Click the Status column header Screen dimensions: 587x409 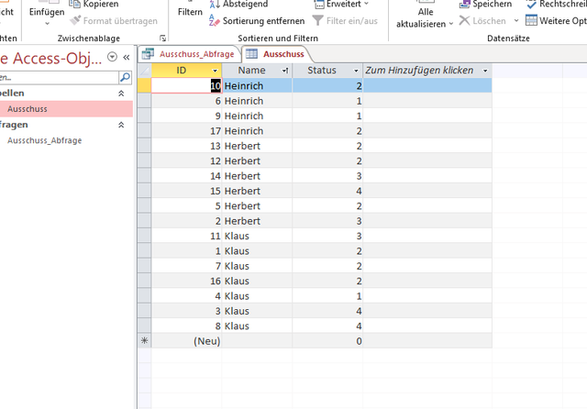pyautogui.click(x=322, y=71)
